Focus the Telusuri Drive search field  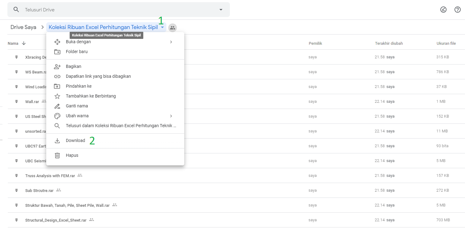(119, 10)
